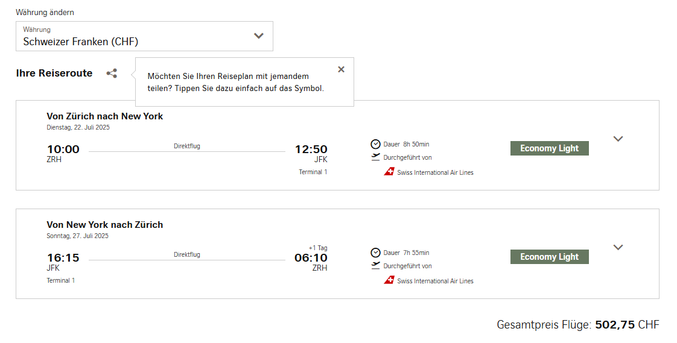This screenshot has height=343, width=677.
Task: Click the clock icon beside Dauer 7h 55min
Action: point(375,253)
